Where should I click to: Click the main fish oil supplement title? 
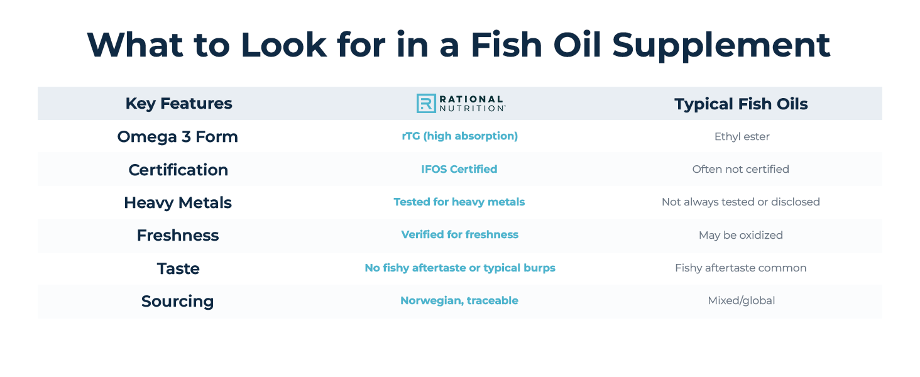[x=459, y=44]
